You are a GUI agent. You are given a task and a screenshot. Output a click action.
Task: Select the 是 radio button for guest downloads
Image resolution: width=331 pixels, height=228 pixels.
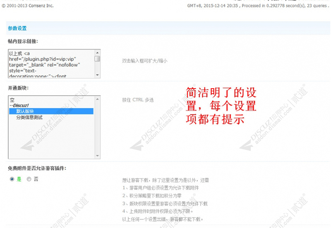[12, 179]
